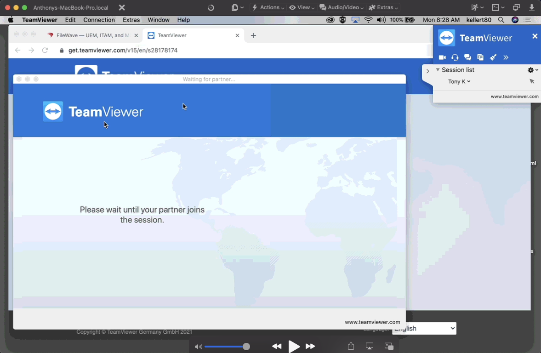Viewport: 541px width, 353px height.
Task: Reload the get.teamviewer.com page
Action: point(45,51)
